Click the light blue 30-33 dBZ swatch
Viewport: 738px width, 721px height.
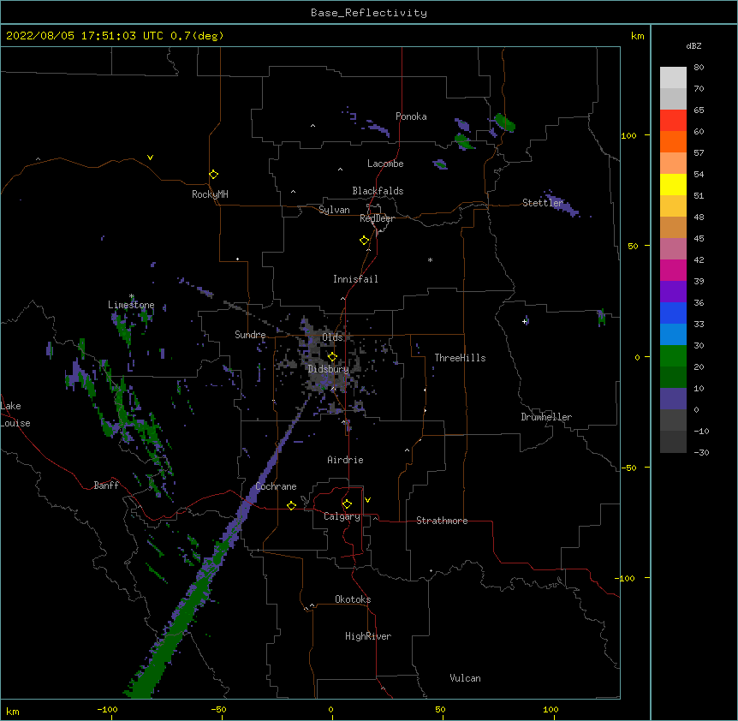pos(673,335)
